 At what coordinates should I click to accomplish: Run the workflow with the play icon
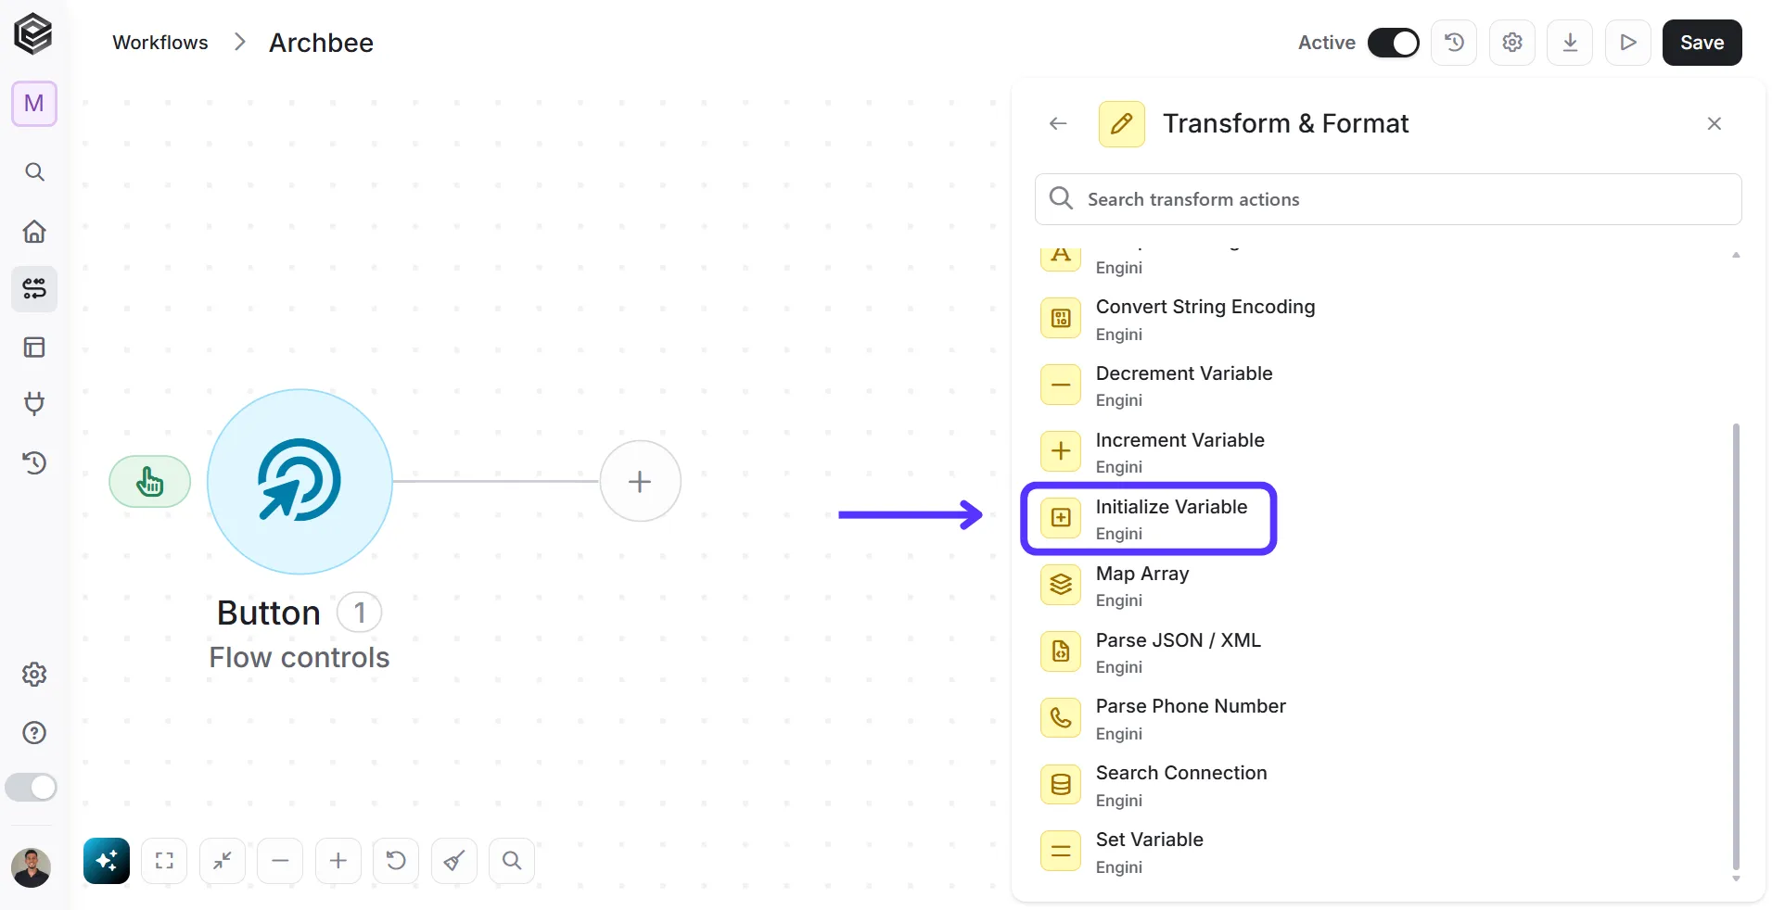tap(1628, 43)
